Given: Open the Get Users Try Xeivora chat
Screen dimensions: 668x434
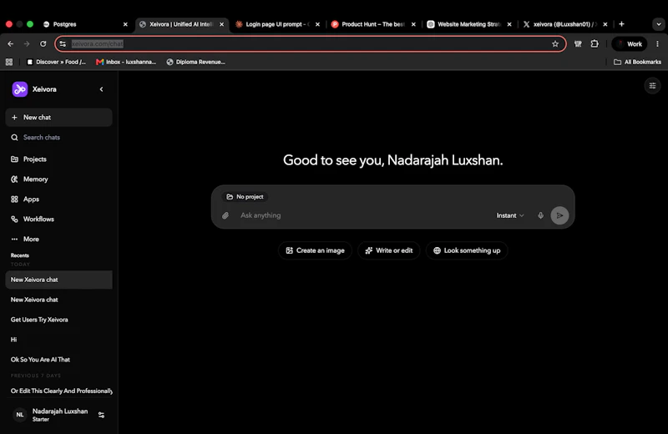Looking at the screenshot, I should [x=58, y=320].
